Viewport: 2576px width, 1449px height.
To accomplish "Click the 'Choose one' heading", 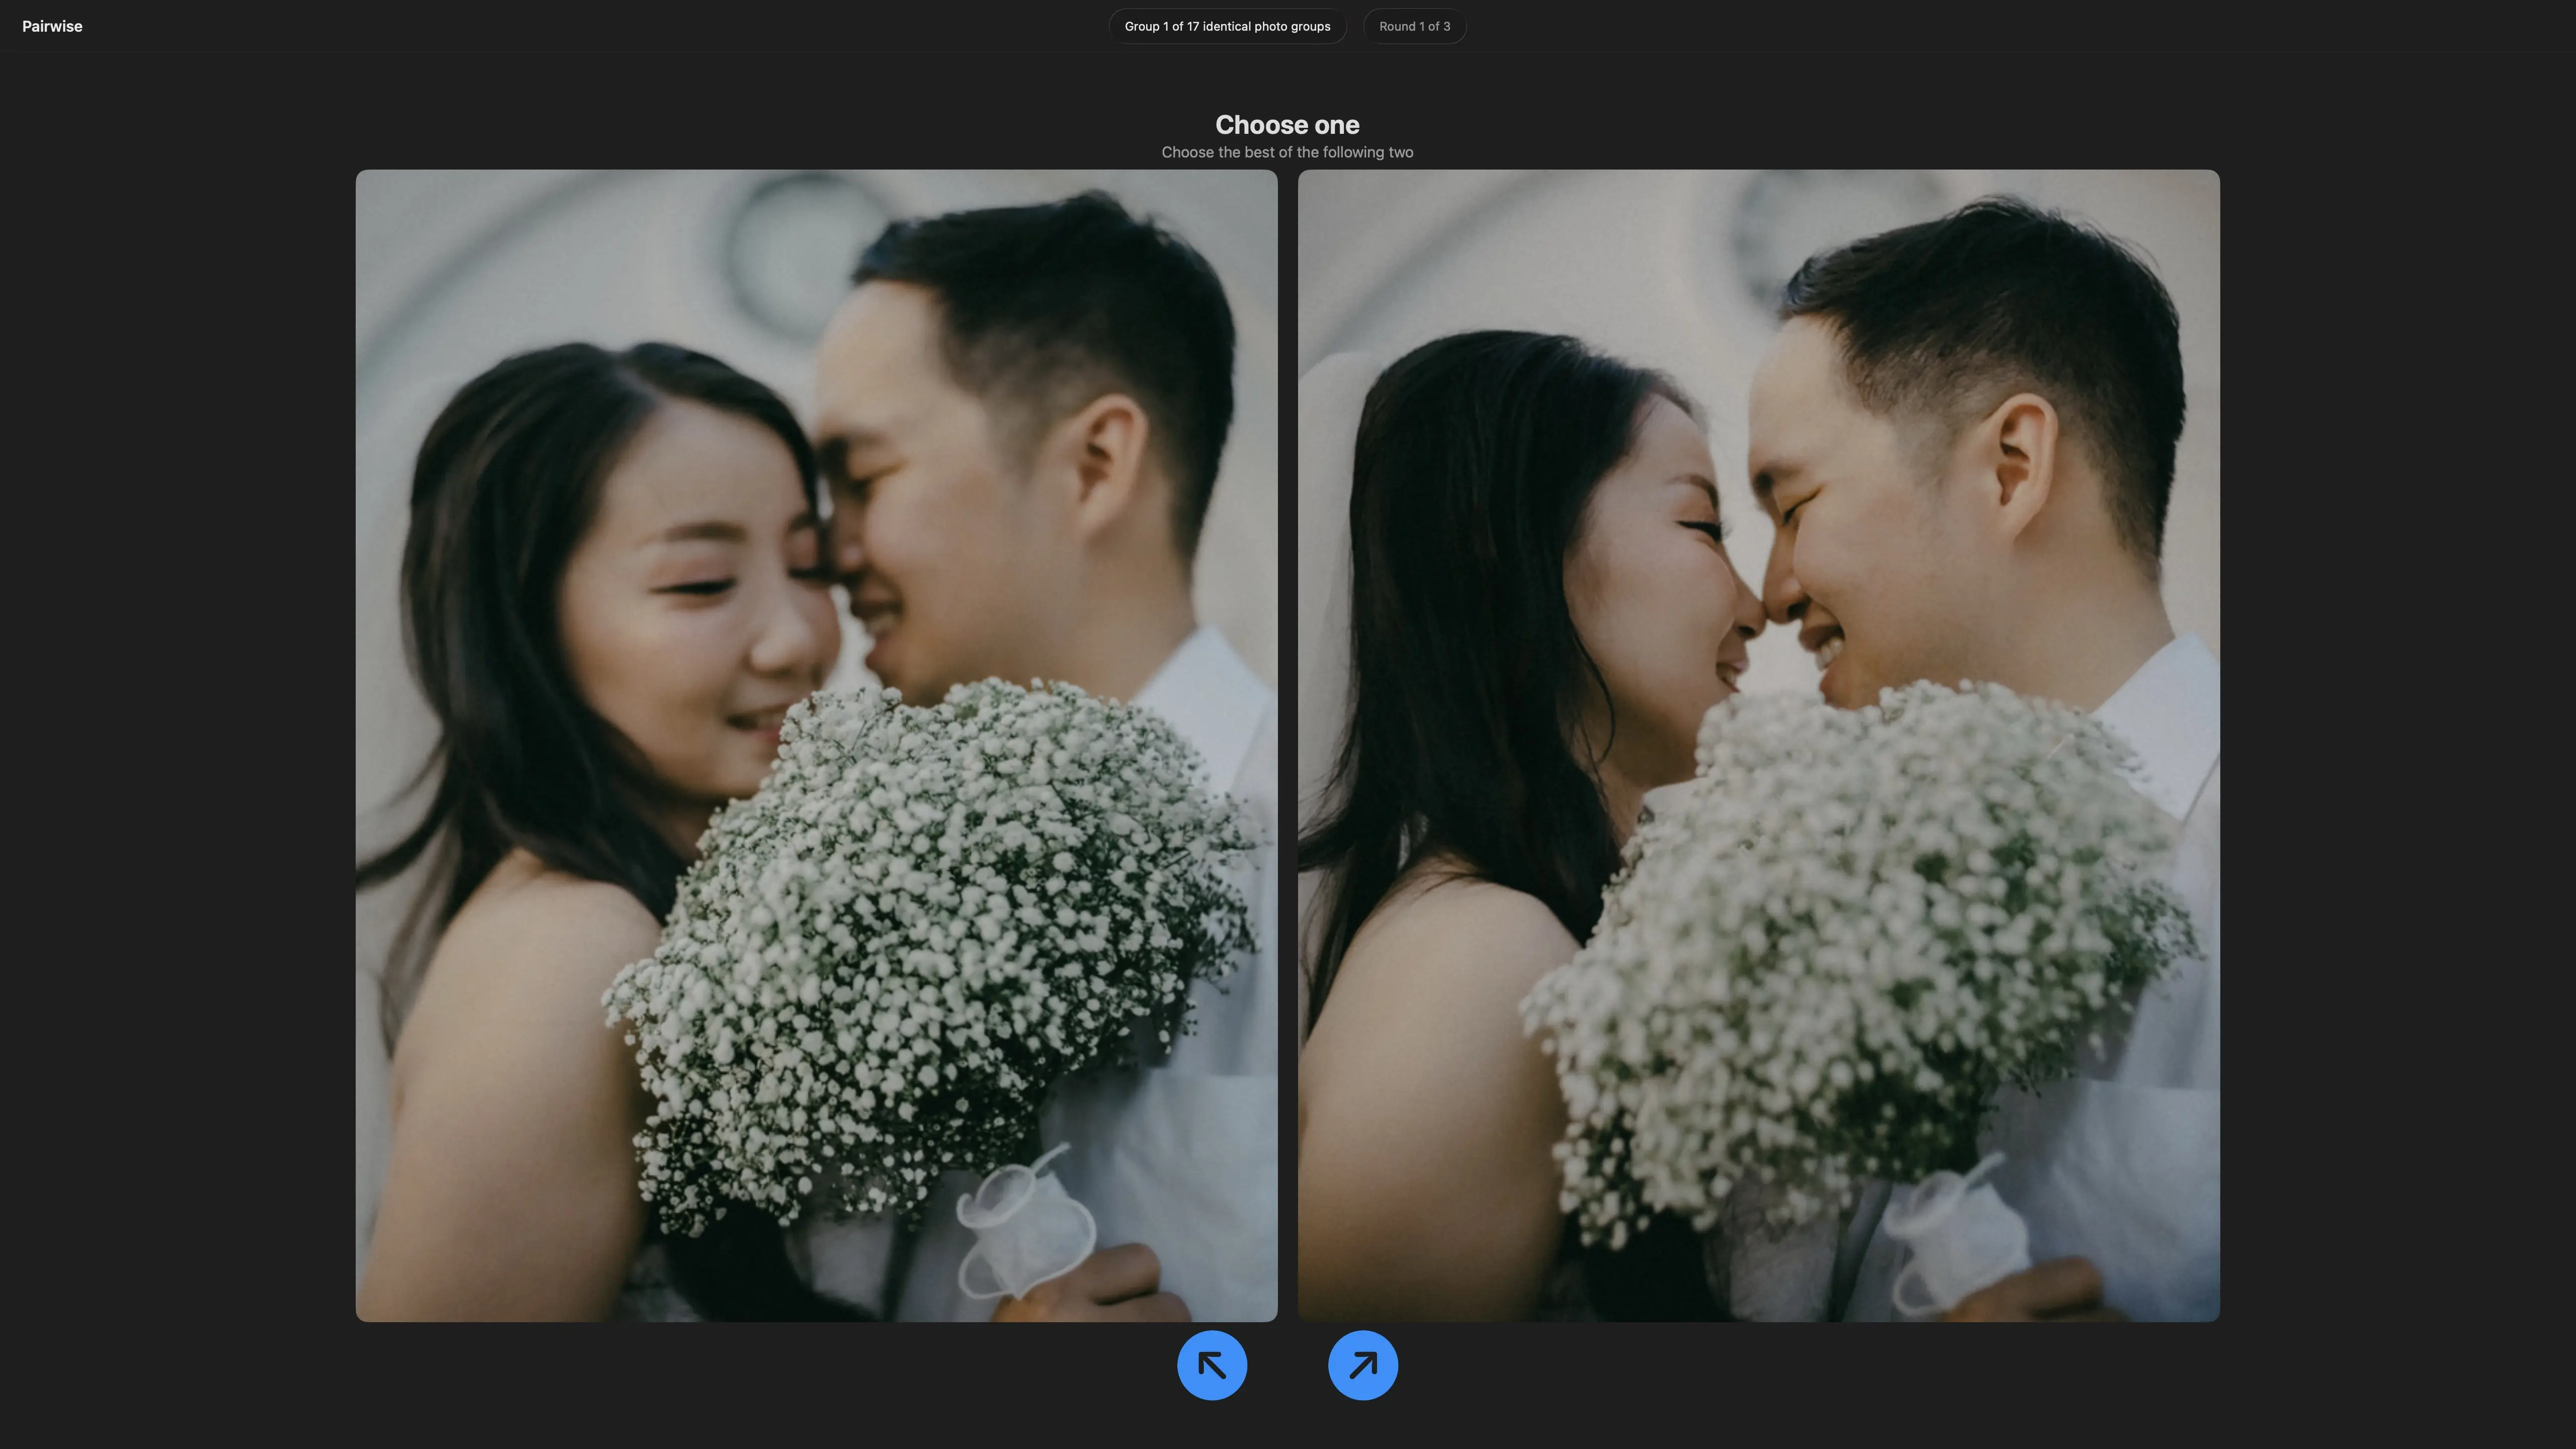I will pyautogui.click(x=1287, y=124).
